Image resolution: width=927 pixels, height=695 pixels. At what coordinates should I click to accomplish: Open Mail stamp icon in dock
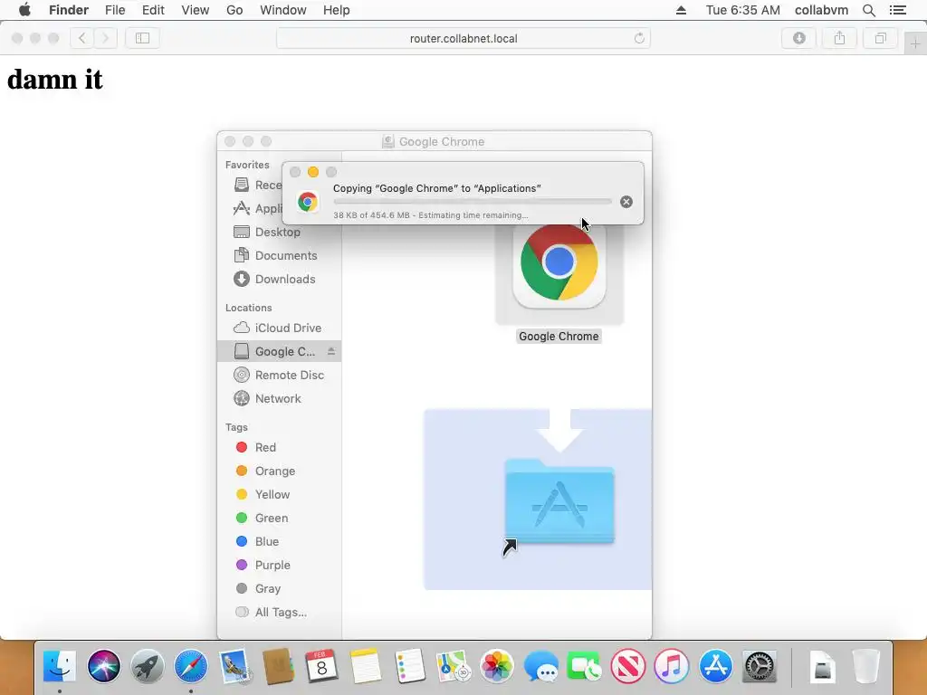click(234, 666)
